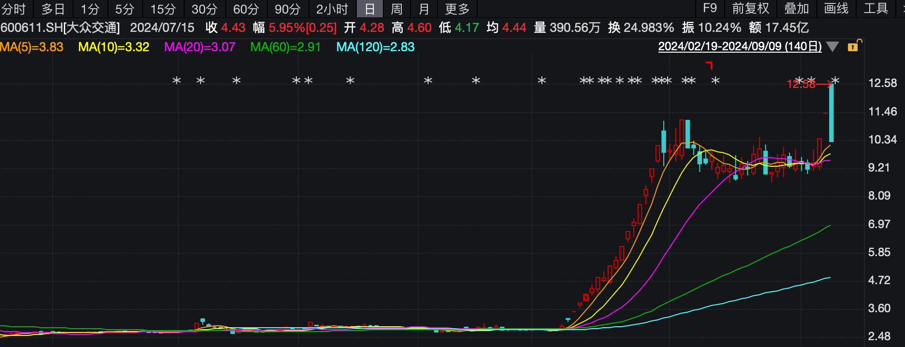Unlock the date range lock icon
Screen dimensions: 905x347
[854, 46]
